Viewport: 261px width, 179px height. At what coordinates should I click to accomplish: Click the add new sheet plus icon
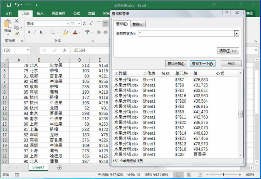pyautogui.click(x=60, y=167)
